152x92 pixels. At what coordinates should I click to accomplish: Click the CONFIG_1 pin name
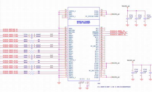pyautogui.click(x=72, y=16)
